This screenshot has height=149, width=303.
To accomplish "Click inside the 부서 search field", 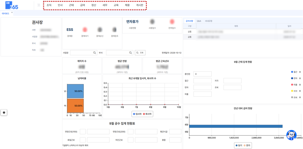I will tap(120, 53).
